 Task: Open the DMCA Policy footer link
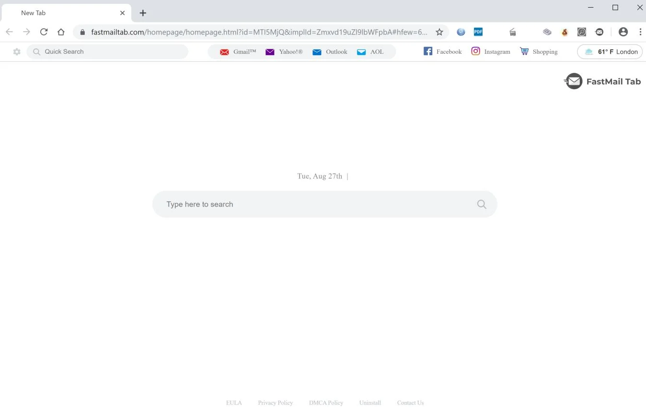click(326, 403)
